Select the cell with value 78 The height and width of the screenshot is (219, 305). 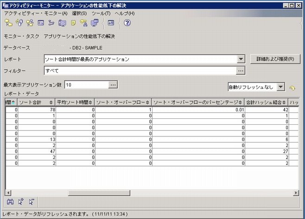[37, 109]
